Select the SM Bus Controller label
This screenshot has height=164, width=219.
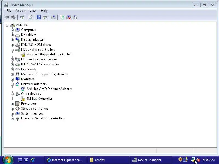click(39, 99)
